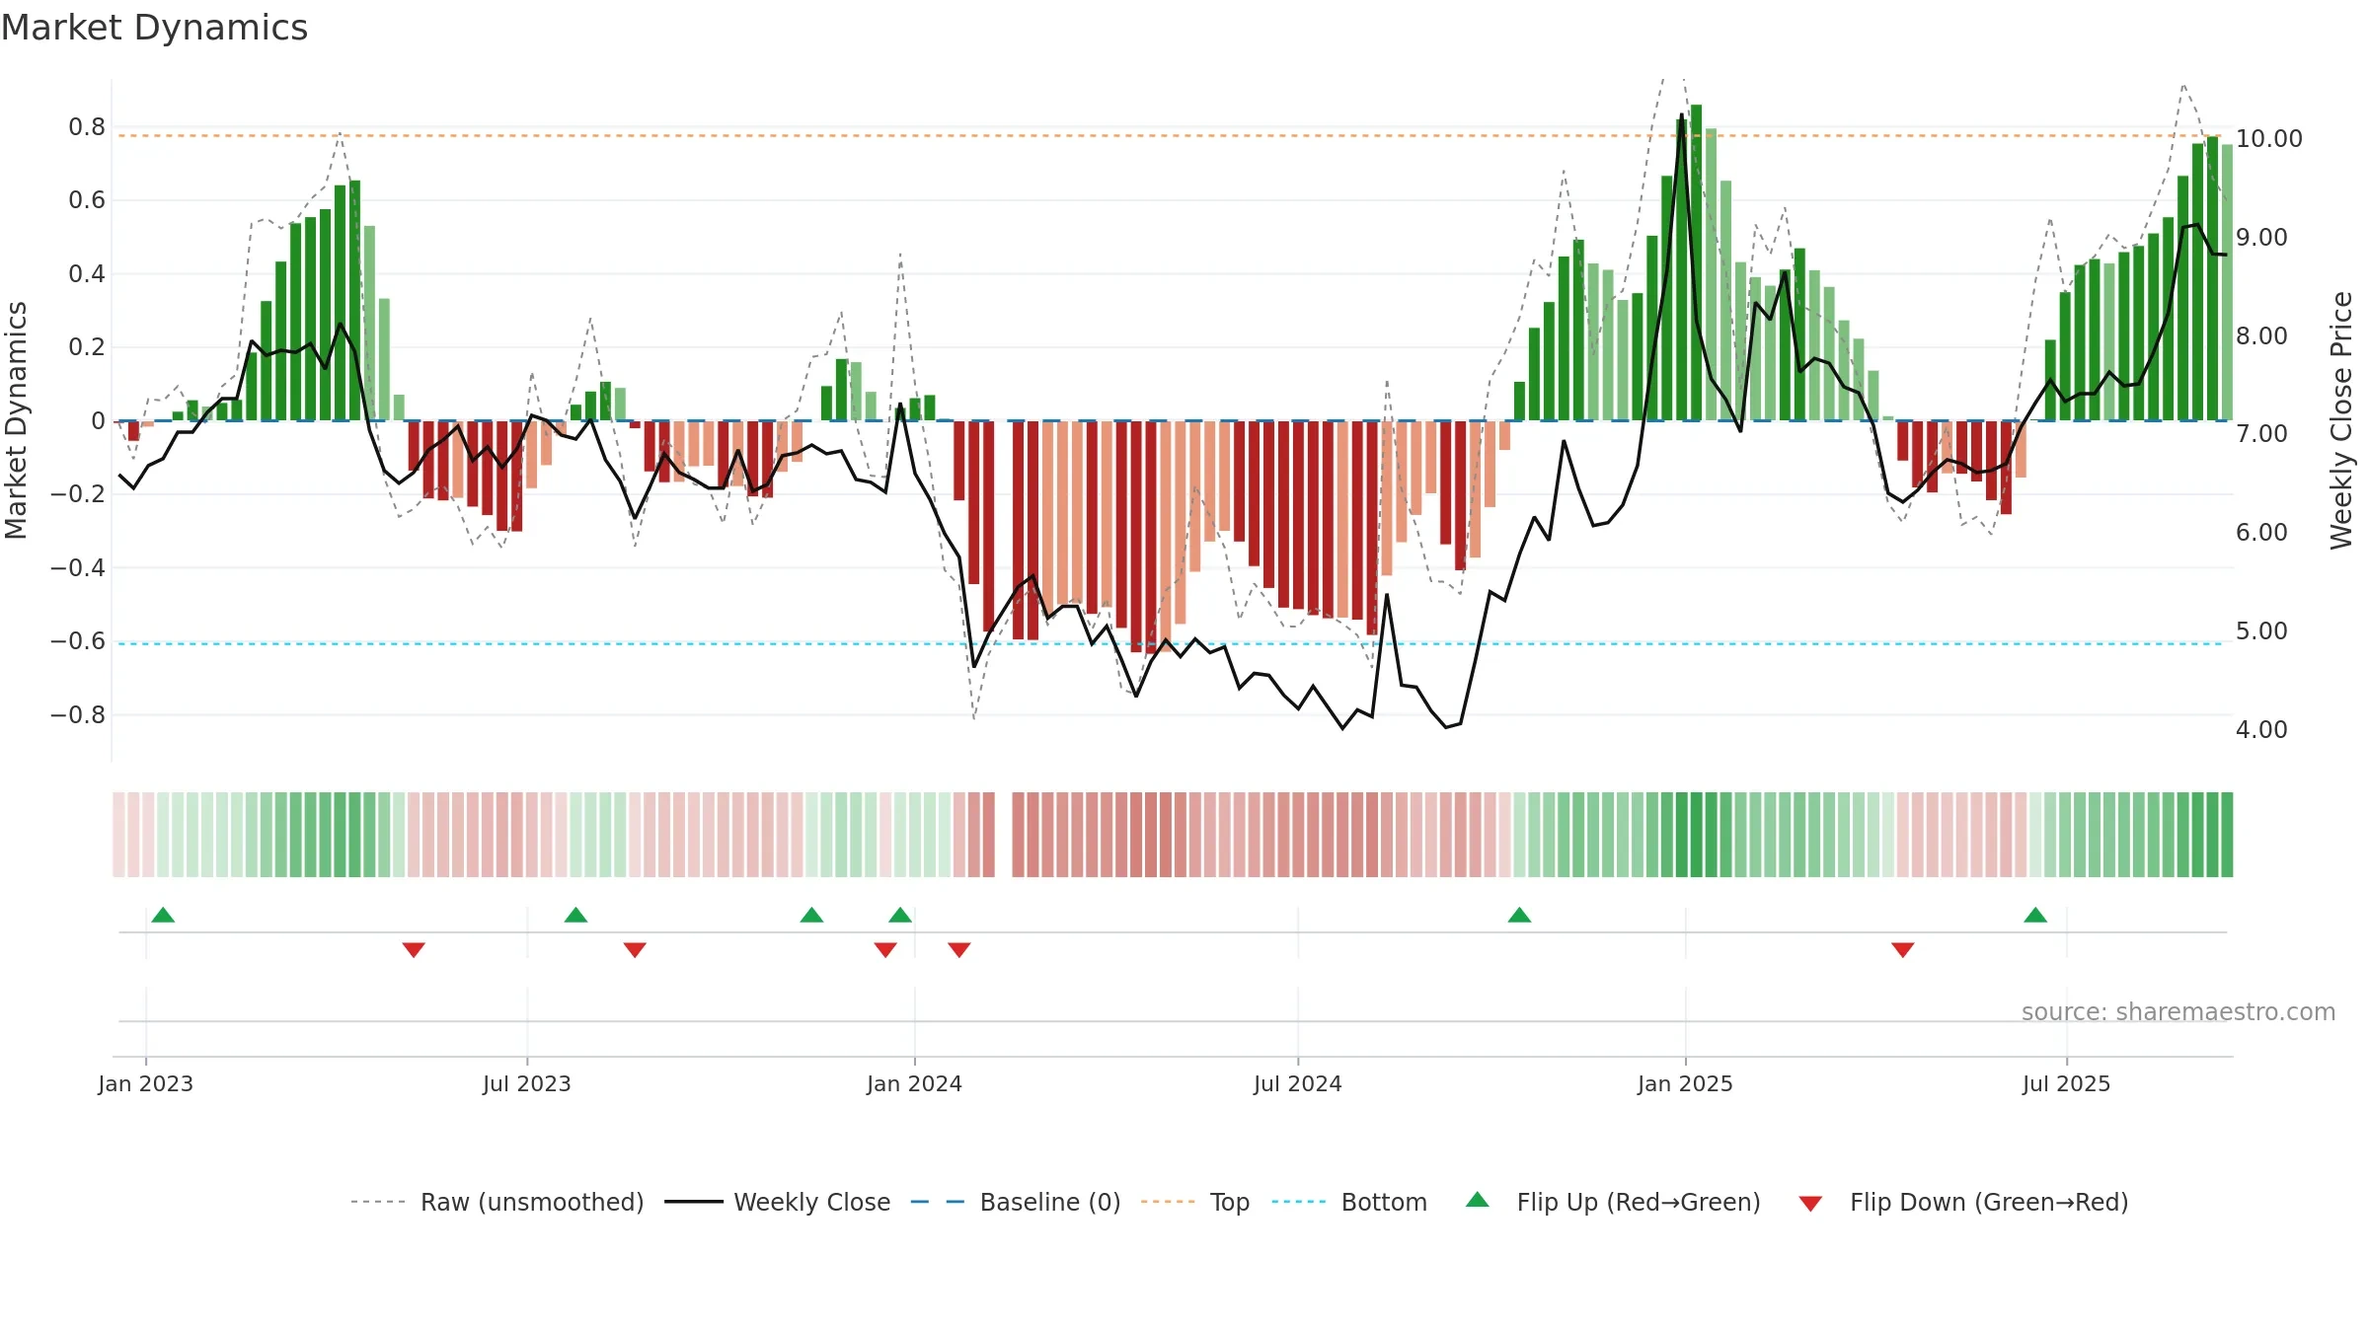Select the first red flip-down marker before Jul 2023
The width and height of the screenshot is (2369, 1332).
[414, 949]
